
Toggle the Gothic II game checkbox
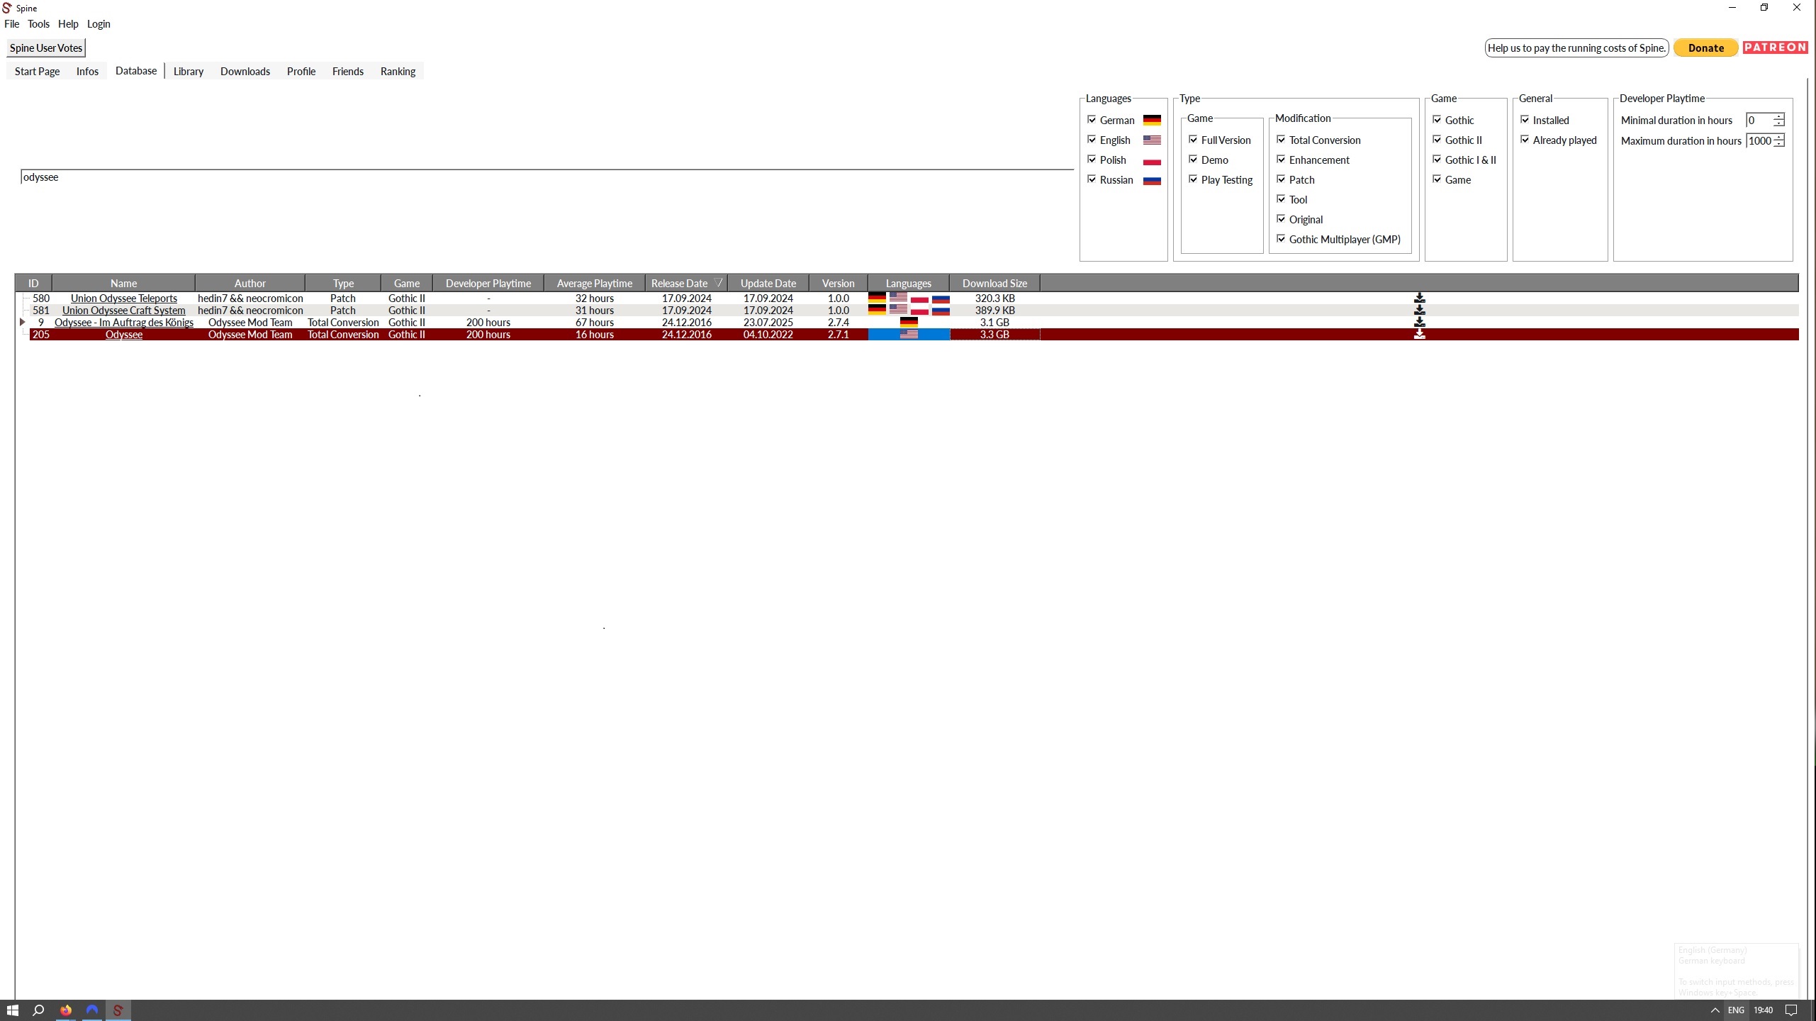pyautogui.click(x=1437, y=140)
